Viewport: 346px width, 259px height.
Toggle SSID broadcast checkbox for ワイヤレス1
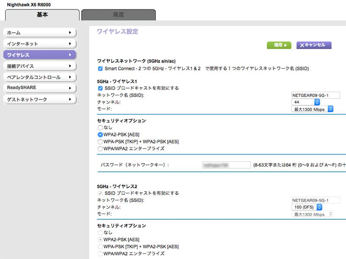[100, 88]
